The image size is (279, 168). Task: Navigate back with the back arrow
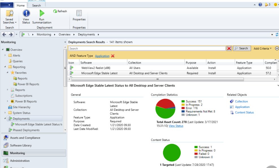(x=4, y=34)
